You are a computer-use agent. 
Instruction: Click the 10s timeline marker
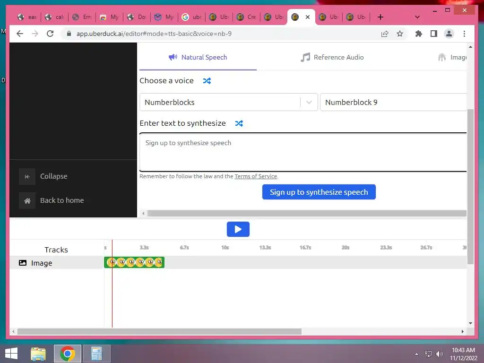(x=225, y=248)
